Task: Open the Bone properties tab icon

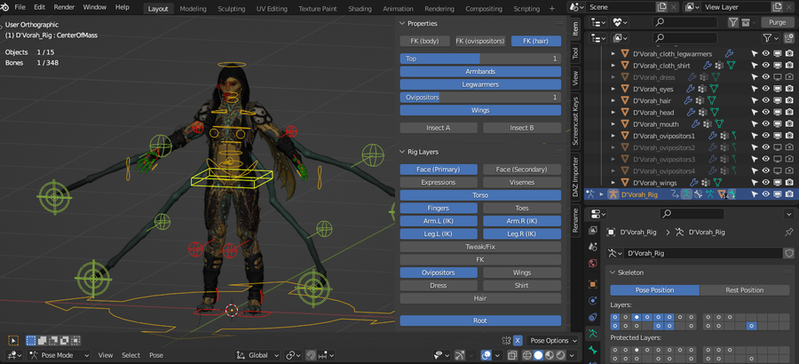Action: [593, 350]
